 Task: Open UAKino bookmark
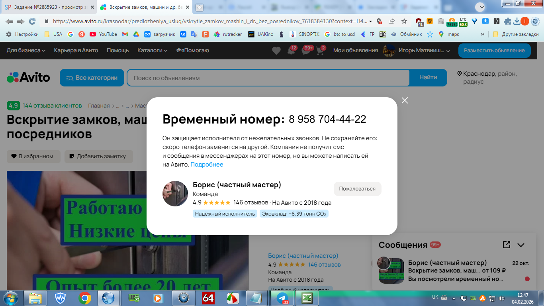coord(260,34)
